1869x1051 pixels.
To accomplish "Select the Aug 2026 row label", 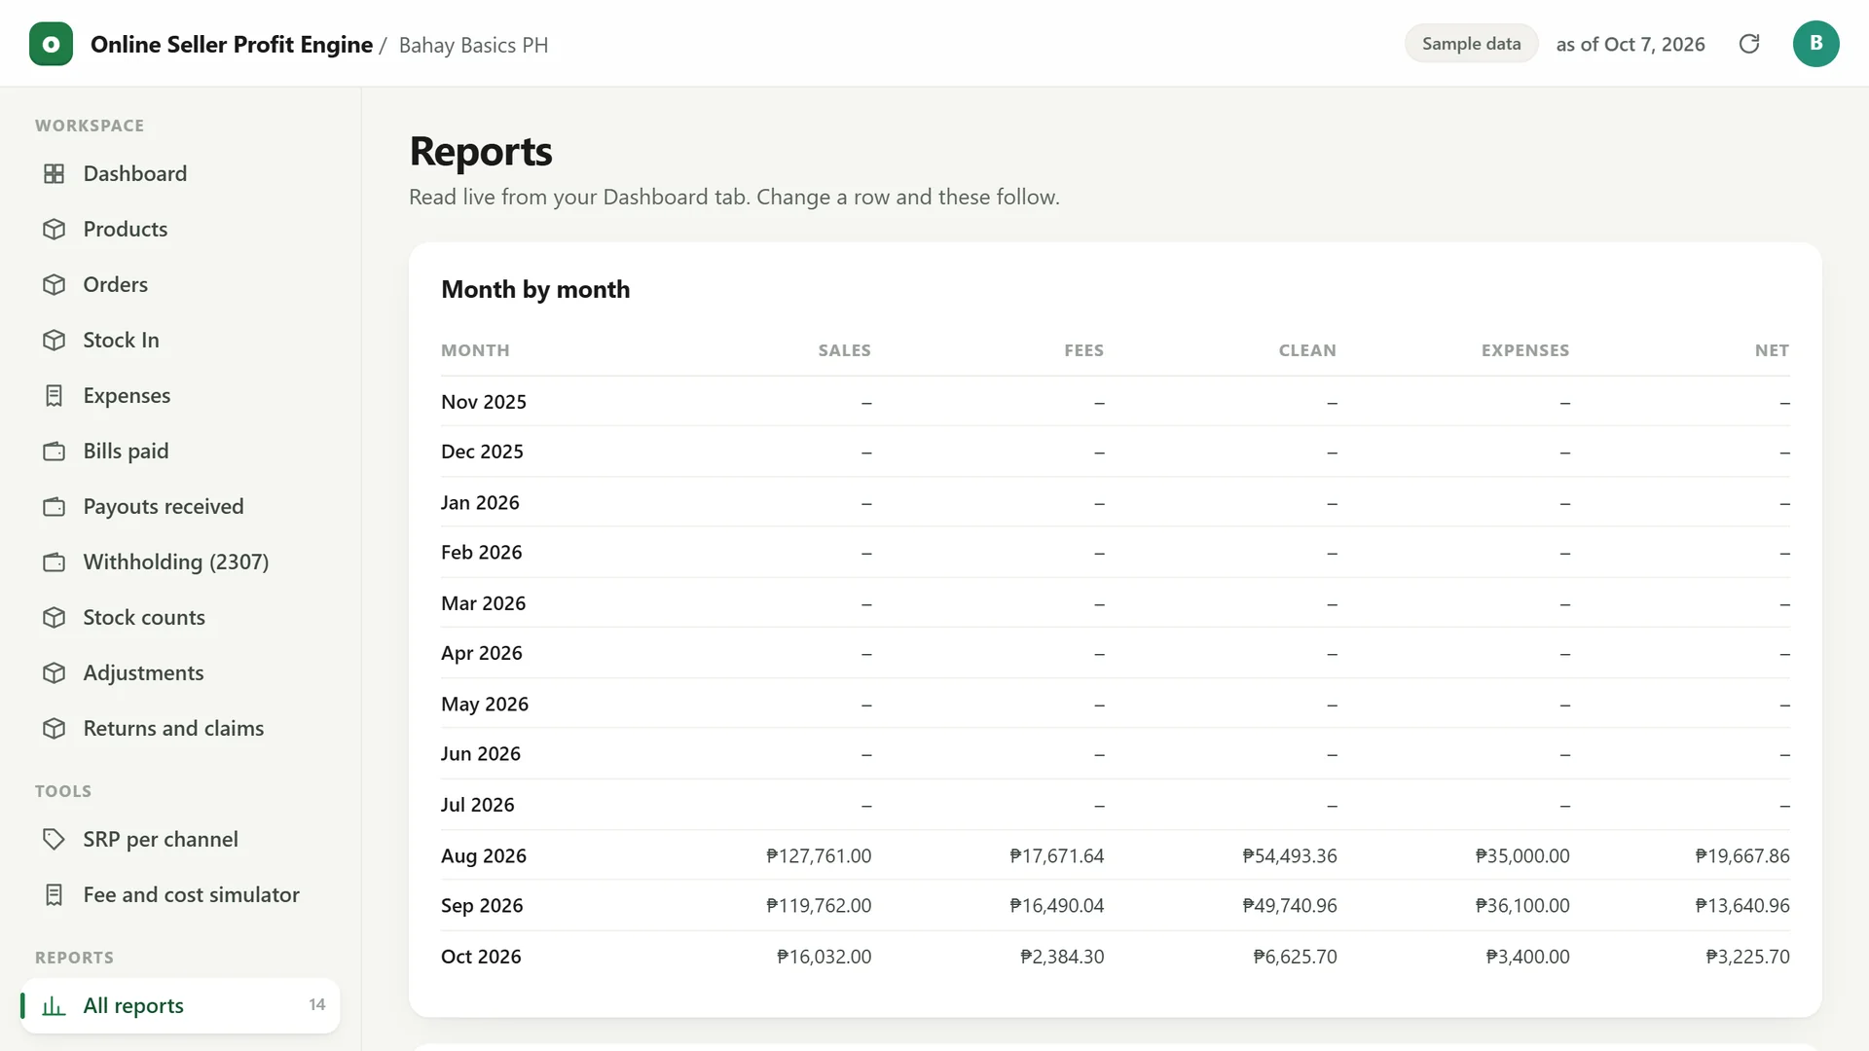I will point(484,855).
